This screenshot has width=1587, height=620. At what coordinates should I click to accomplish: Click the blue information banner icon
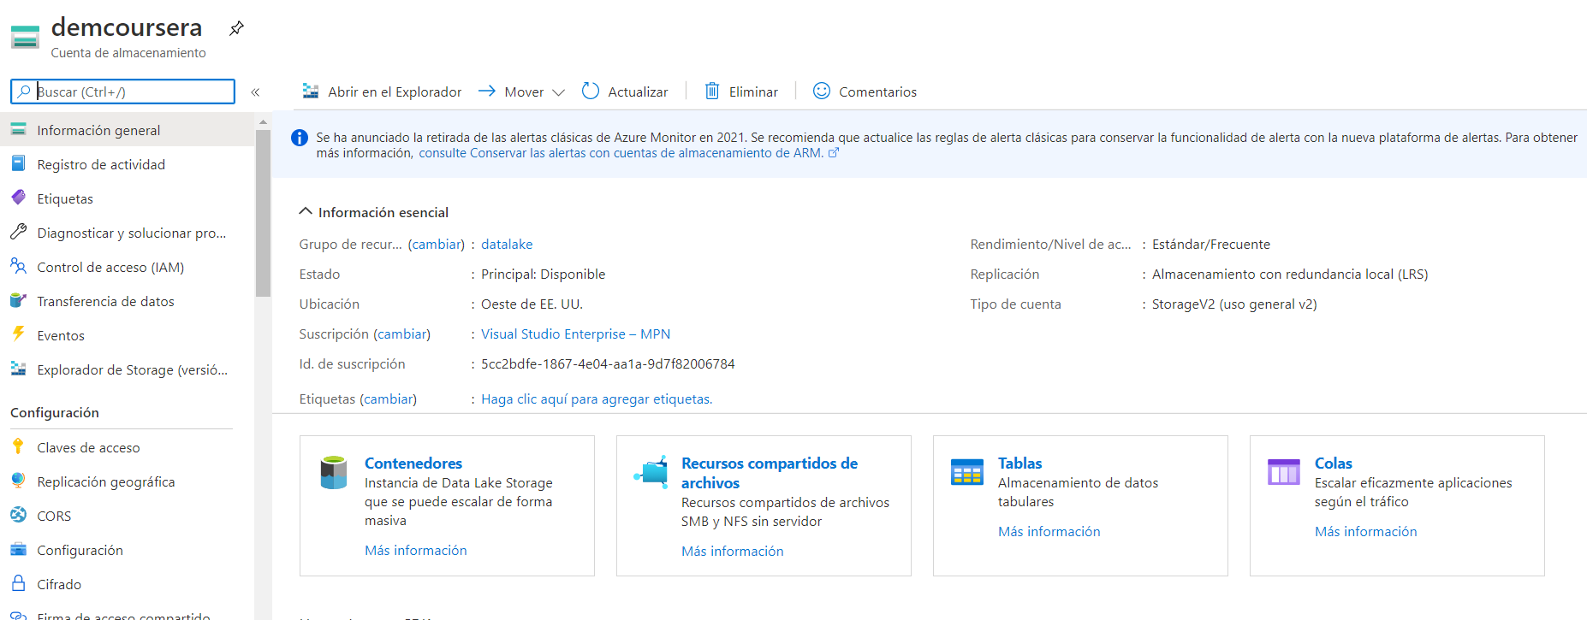(x=300, y=138)
